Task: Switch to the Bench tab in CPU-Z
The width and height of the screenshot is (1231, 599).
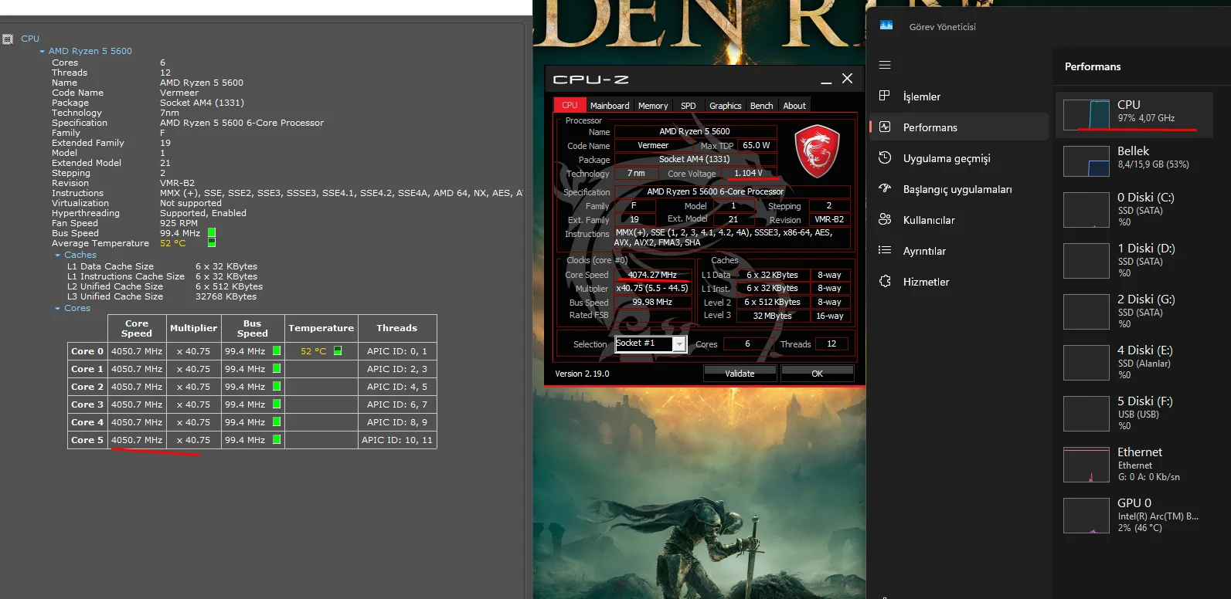Action: tap(761, 106)
